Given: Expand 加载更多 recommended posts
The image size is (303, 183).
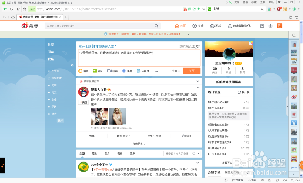Looking at the screenshot, I should click(x=139, y=144).
